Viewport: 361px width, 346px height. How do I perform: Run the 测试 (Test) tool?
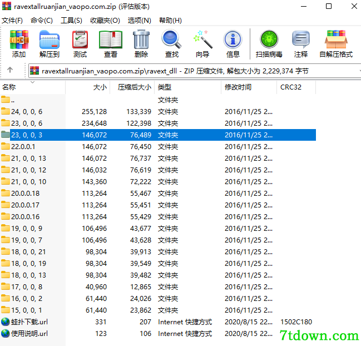click(80, 39)
